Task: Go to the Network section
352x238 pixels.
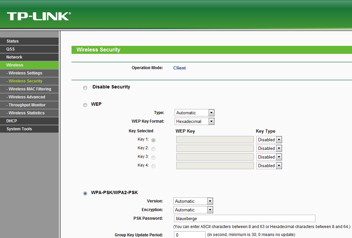Action: click(29, 57)
